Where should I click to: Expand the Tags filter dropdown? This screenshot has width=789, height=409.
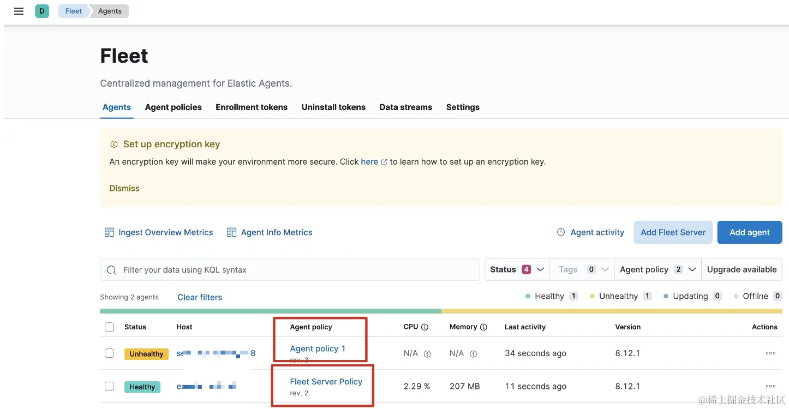(582, 269)
